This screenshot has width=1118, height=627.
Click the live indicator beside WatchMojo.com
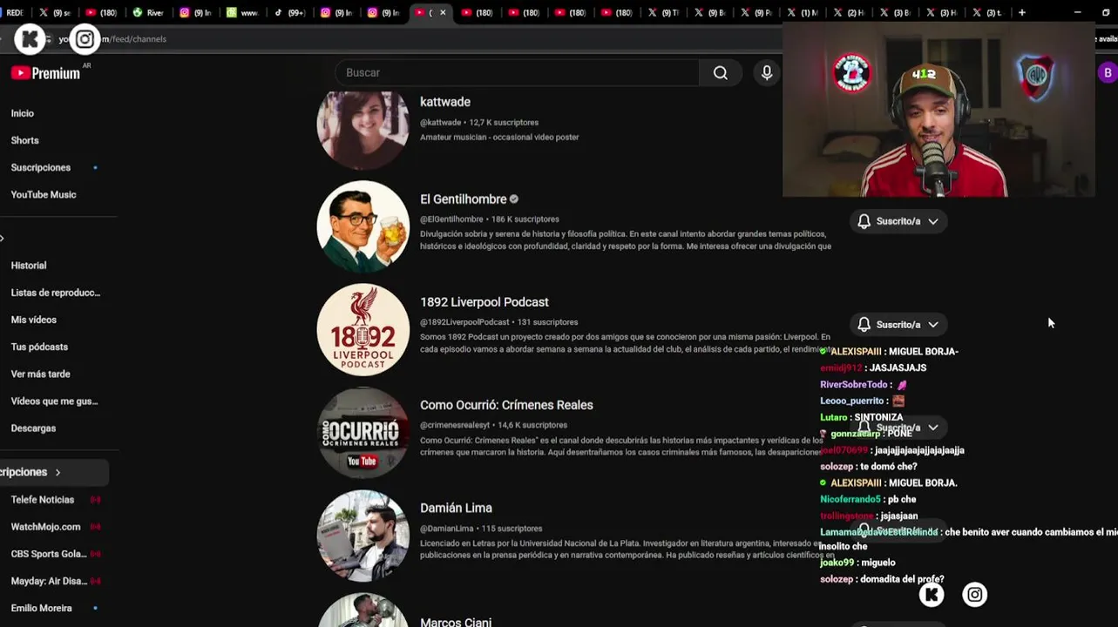95,527
